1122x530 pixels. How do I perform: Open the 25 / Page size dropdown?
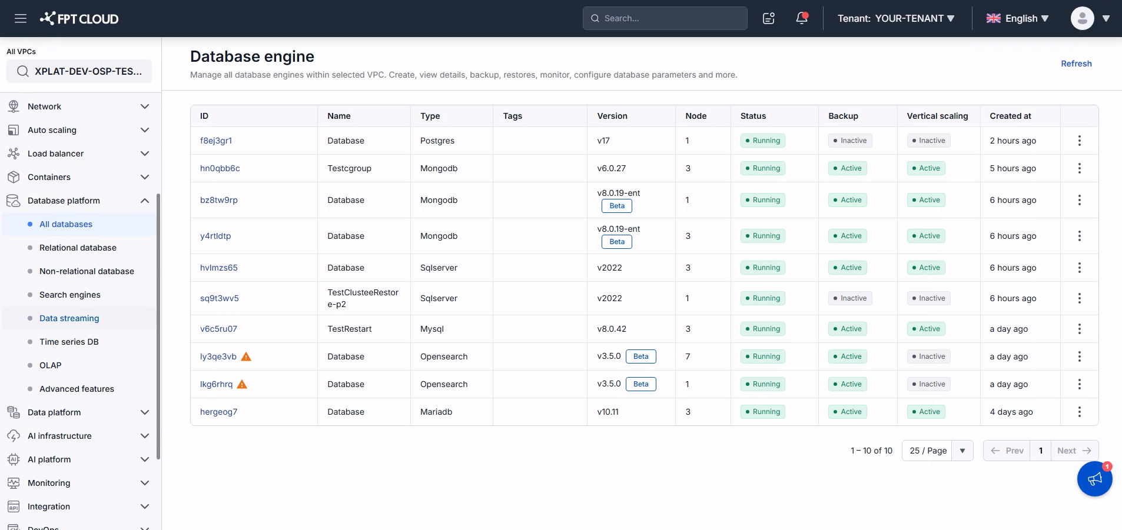[937, 451]
